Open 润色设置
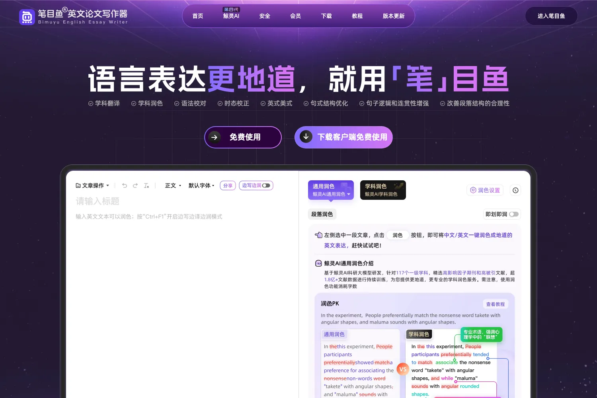This screenshot has height=398, width=597. point(485,190)
